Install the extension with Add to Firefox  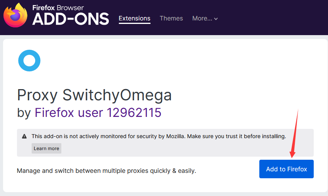[286, 169]
